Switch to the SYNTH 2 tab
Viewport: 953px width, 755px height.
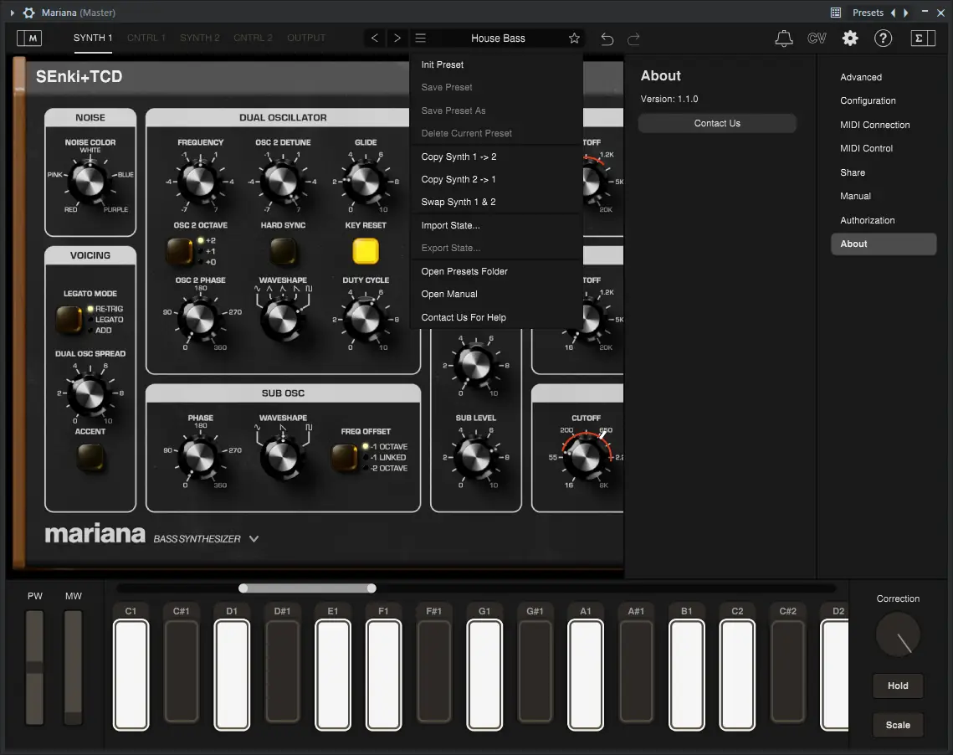point(199,38)
